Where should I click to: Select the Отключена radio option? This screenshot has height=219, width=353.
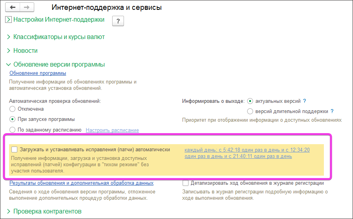[13, 109]
